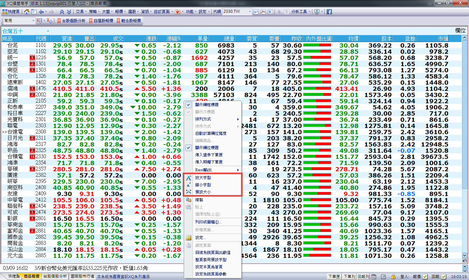This screenshot has width=469, height=280.
Task: Click the 下單匣 button
Action: (334, 276)
